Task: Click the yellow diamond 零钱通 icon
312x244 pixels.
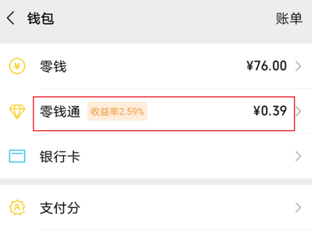Action: pyautogui.click(x=17, y=111)
